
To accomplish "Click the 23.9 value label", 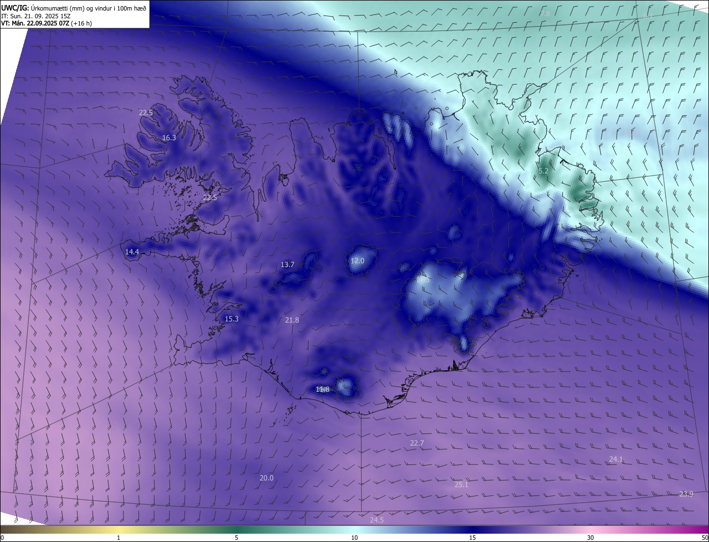I will tap(686, 494).
